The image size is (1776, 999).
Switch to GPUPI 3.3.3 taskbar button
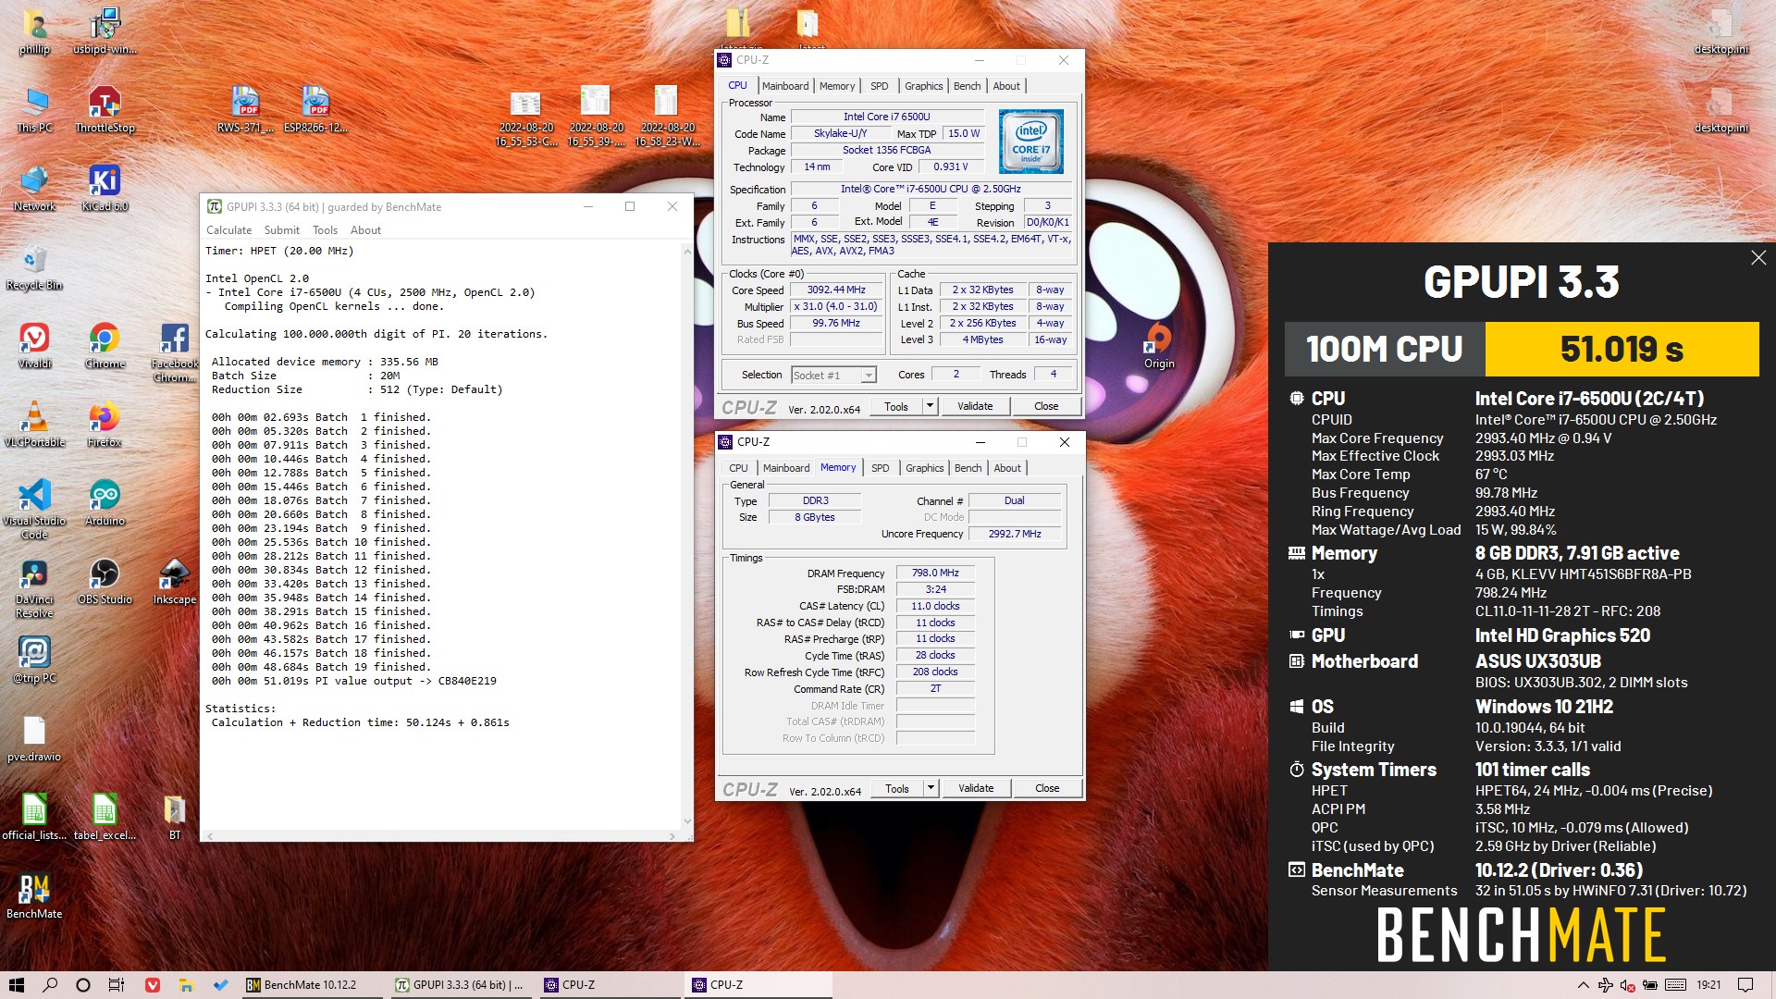[x=461, y=985]
